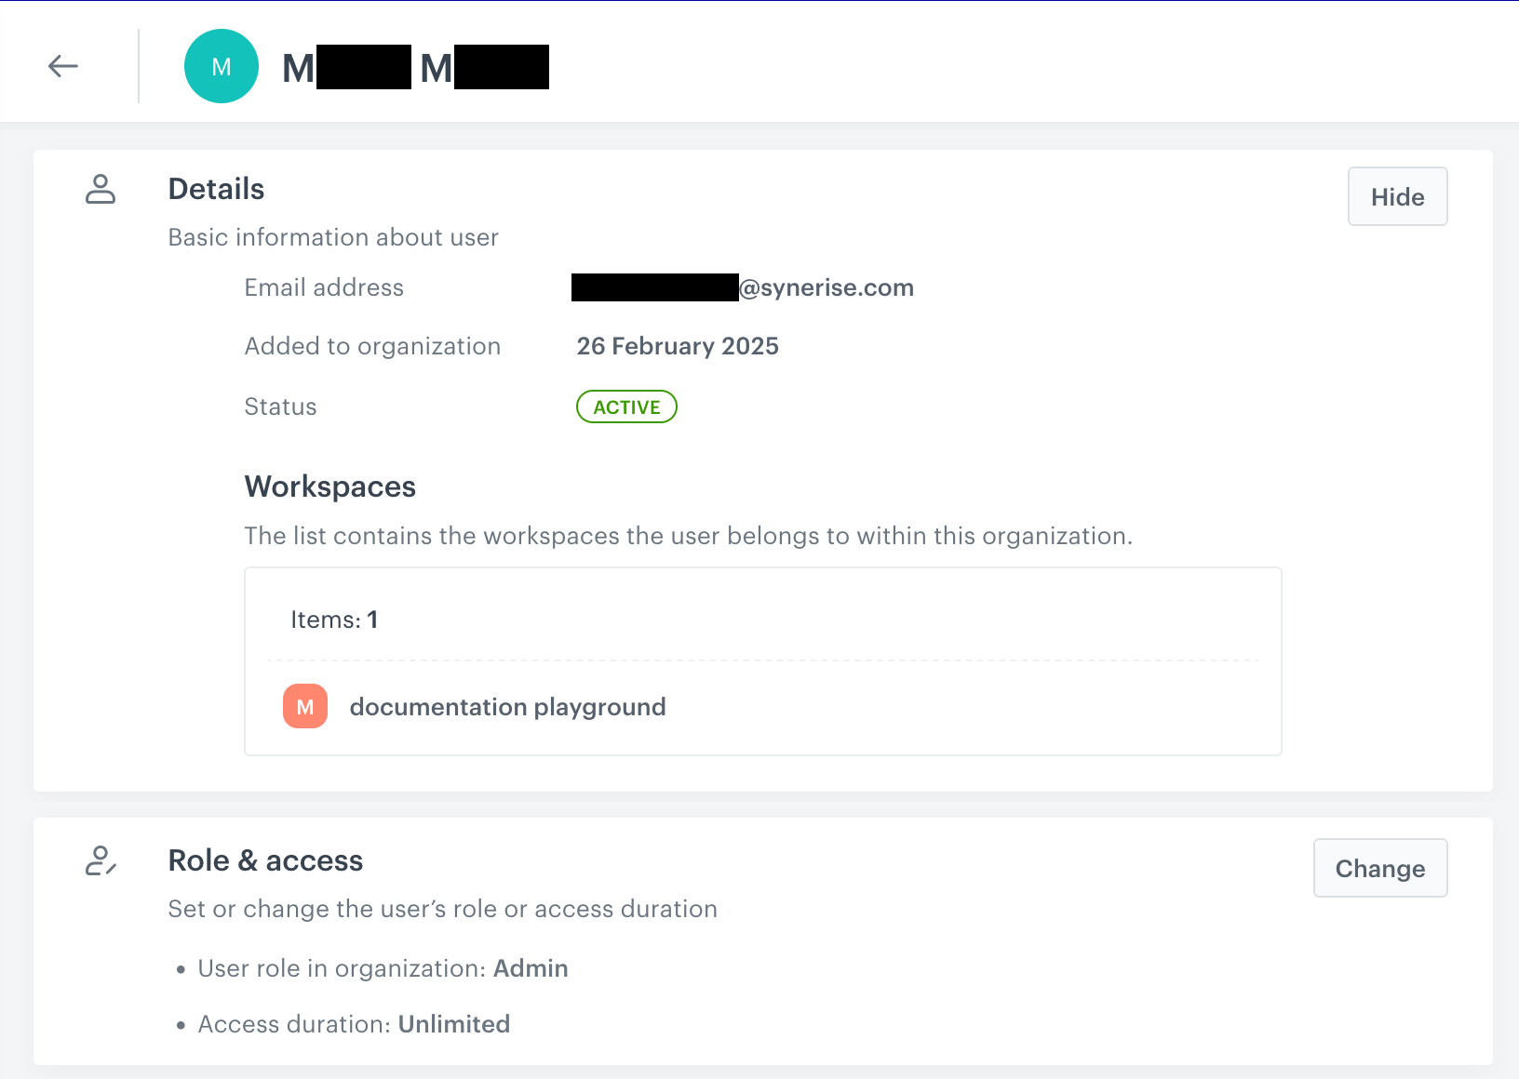
Task: Click the Role & access heading
Action: [265, 860]
